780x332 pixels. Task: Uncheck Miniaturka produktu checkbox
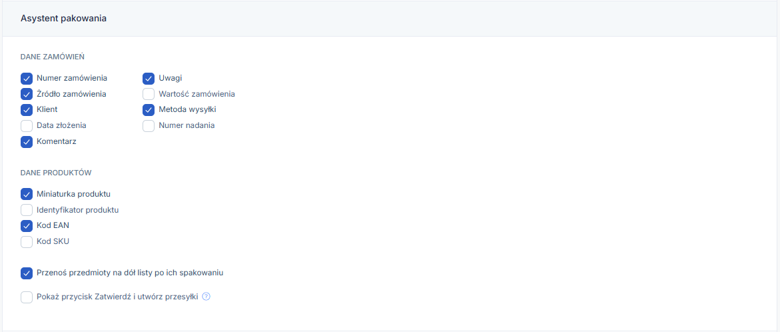[27, 194]
